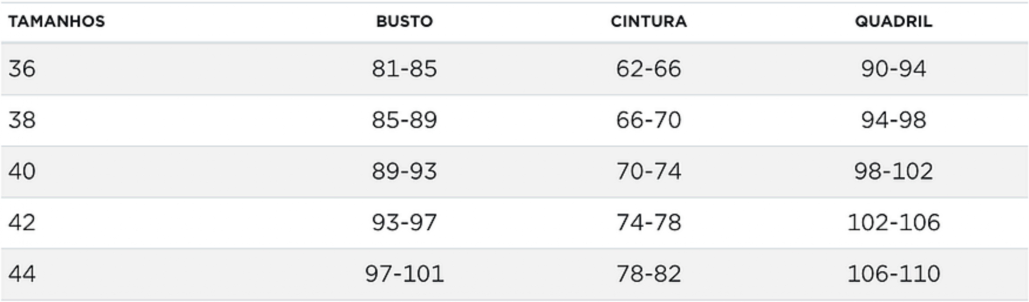Viewport: 1029px width, 302px height.
Task: Click cintura value 66-70
Action: (649, 120)
